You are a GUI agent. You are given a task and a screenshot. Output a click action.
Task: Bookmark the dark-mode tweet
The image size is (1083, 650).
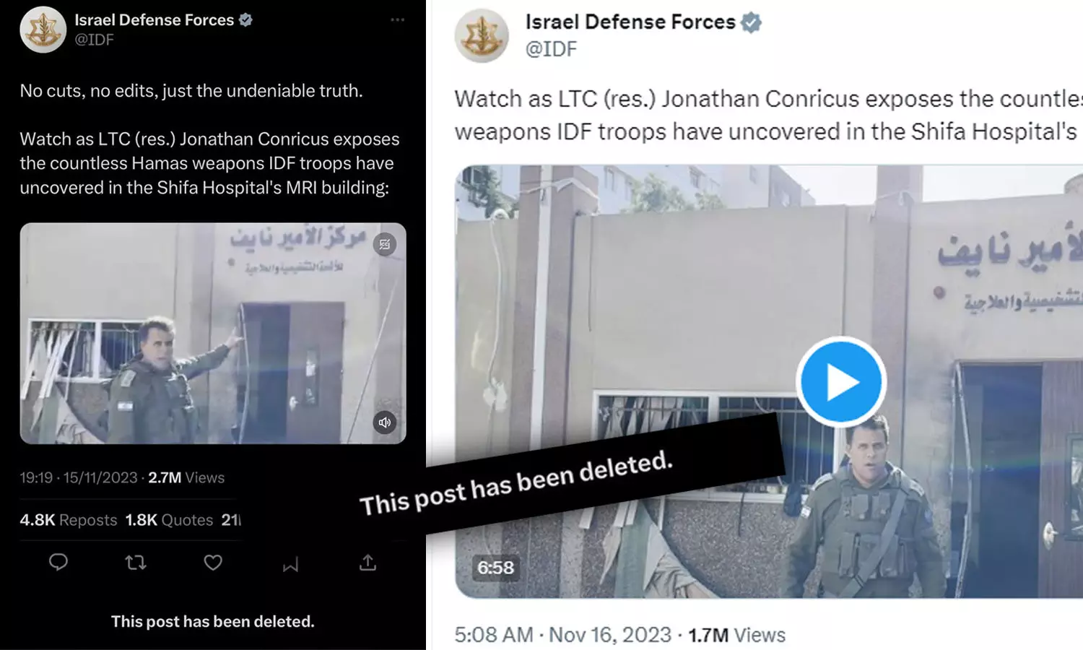coord(290,564)
